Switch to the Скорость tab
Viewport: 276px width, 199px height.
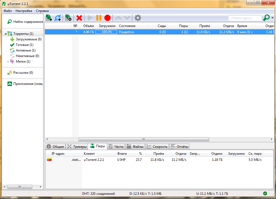[157, 147]
